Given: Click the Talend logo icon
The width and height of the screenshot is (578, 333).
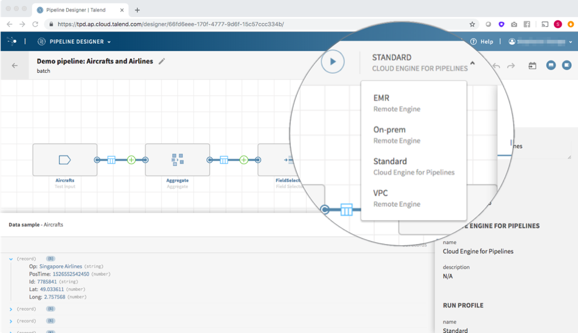Looking at the screenshot, I should click(x=12, y=41).
